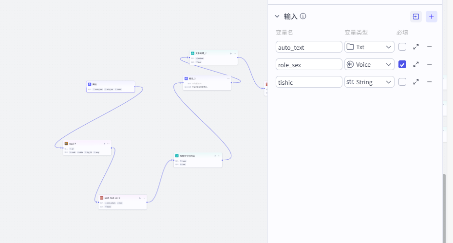453x243 pixels.
Task: Remove the auto_text variable row
Action: point(430,47)
